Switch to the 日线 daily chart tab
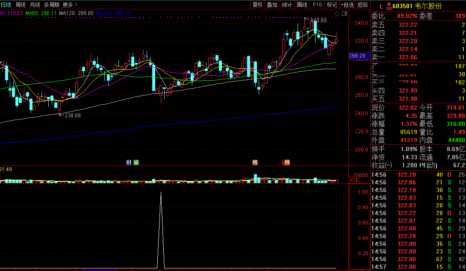The image size is (466, 271). [6, 5]
